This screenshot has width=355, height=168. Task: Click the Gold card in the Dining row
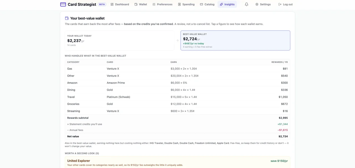(x=110, y=90)
